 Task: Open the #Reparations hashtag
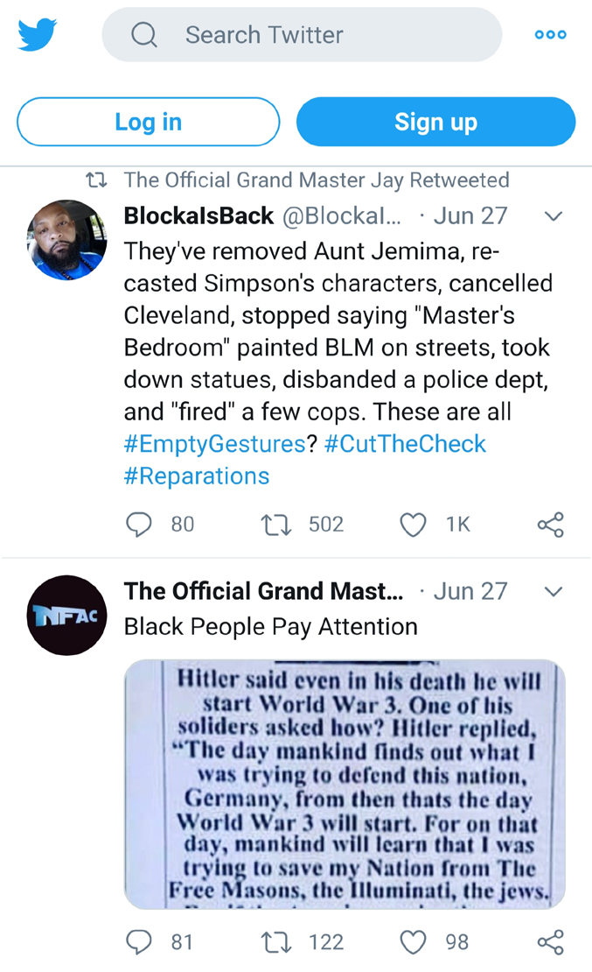(x=197, y=475)
